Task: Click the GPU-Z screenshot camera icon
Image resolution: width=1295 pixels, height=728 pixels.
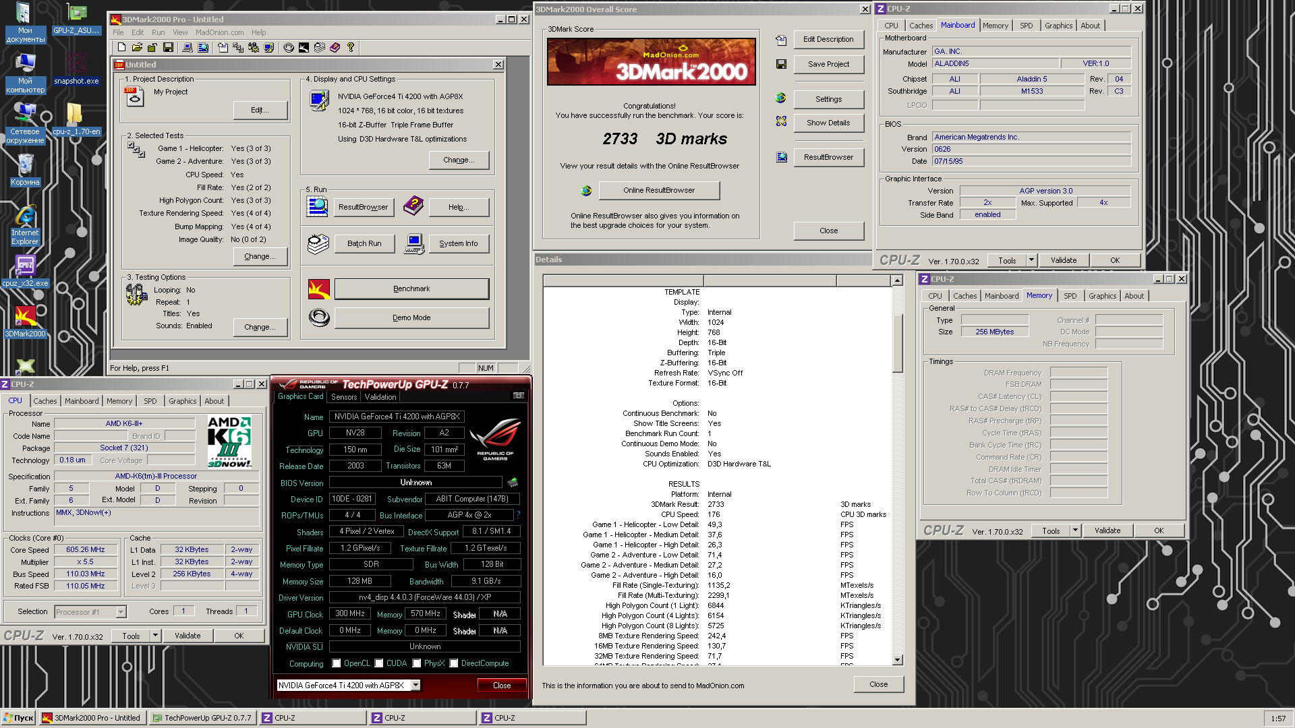Action: point(519,396)
